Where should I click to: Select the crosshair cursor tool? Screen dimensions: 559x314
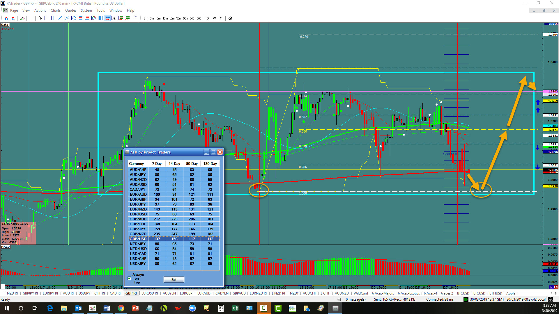point(31,18)
